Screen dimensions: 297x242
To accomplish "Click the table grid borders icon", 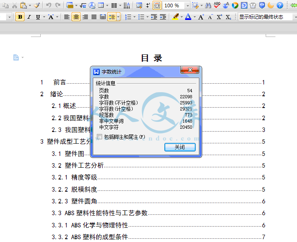I will [x=101, y=5].
